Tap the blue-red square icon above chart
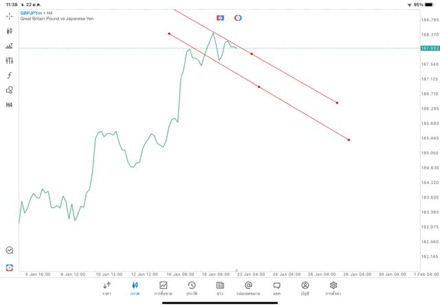Viewport: 440px width, 307px height. [220, 18]
